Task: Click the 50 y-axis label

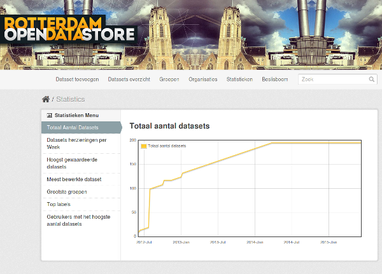Action: point(134,212)
